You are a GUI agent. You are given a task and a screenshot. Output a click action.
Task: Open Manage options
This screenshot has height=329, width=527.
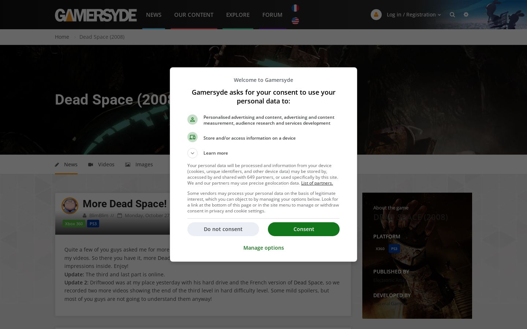point(263,248)
